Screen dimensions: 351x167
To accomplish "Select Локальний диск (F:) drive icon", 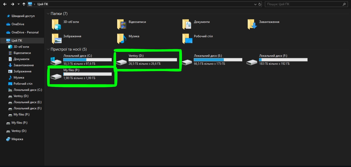I will click(x=252, y=62).
